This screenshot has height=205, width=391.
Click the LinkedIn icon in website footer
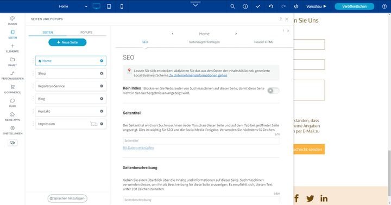click(x=324, y=198)
